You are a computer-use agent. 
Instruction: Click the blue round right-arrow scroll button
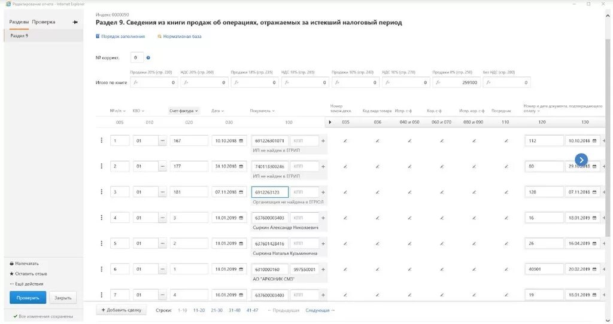tap(581, 160)
